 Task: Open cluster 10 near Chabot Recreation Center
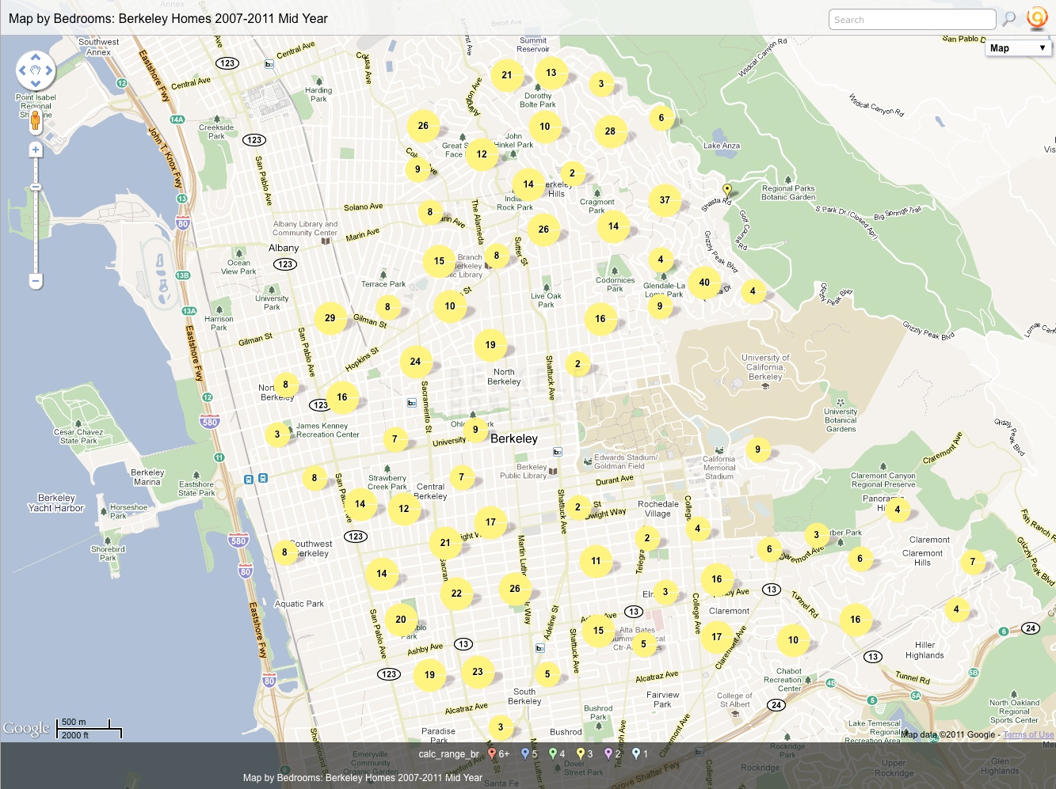tap(793, 640)
